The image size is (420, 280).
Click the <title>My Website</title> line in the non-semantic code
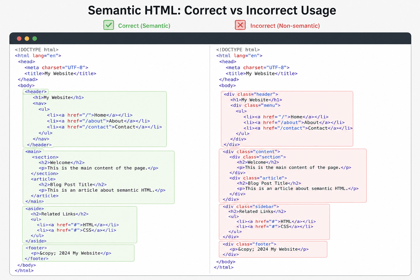click(262, 74)
